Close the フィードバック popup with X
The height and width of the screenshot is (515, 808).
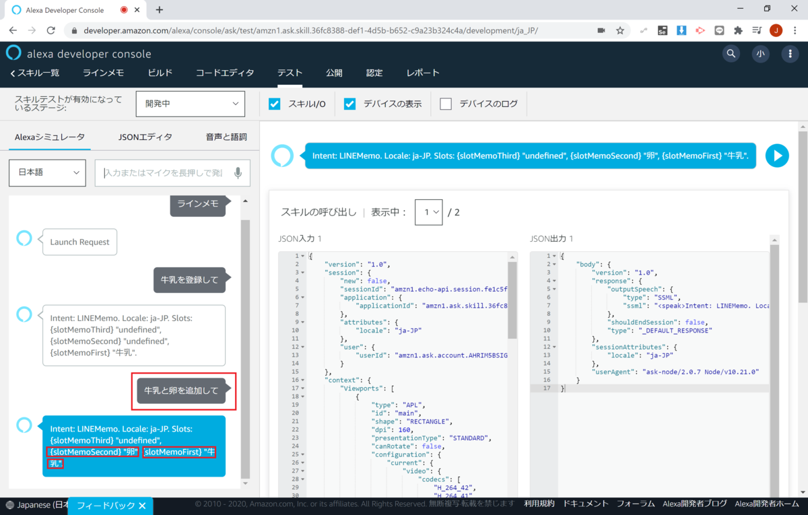coord(142,506)
